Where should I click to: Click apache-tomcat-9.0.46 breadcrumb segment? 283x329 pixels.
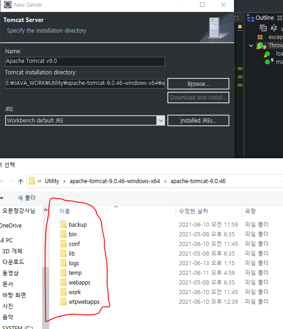(x=198, y=181)
